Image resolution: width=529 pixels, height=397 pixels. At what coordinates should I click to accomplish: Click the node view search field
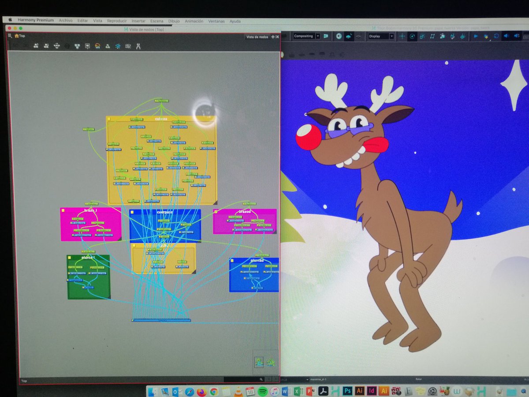pos(244,379)
